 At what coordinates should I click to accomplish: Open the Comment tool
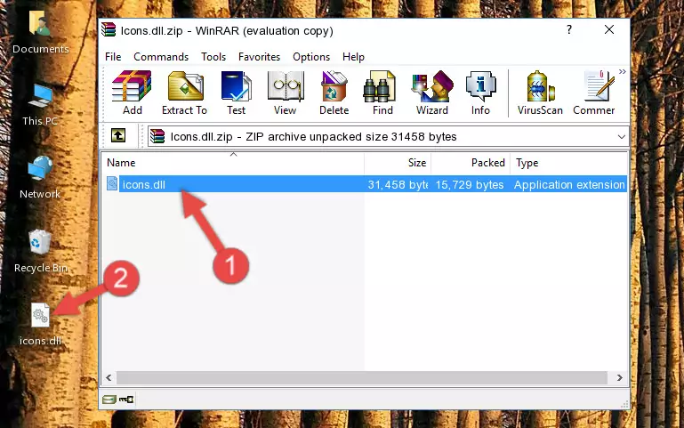coord(594,93)
